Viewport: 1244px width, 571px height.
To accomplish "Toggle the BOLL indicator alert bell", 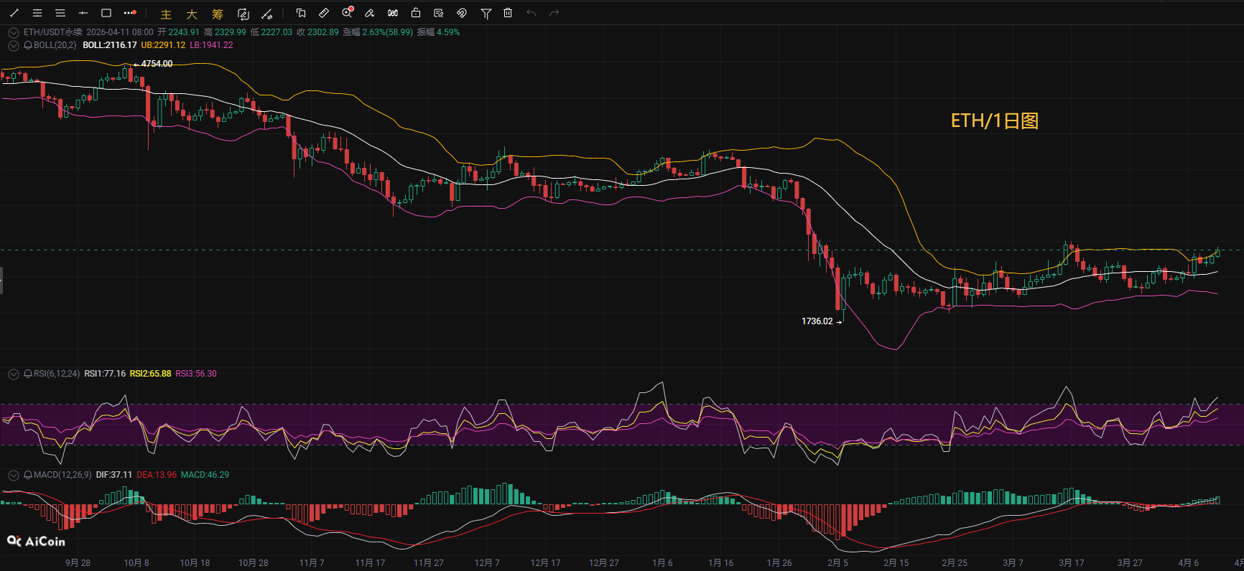I will click(28, 45).
